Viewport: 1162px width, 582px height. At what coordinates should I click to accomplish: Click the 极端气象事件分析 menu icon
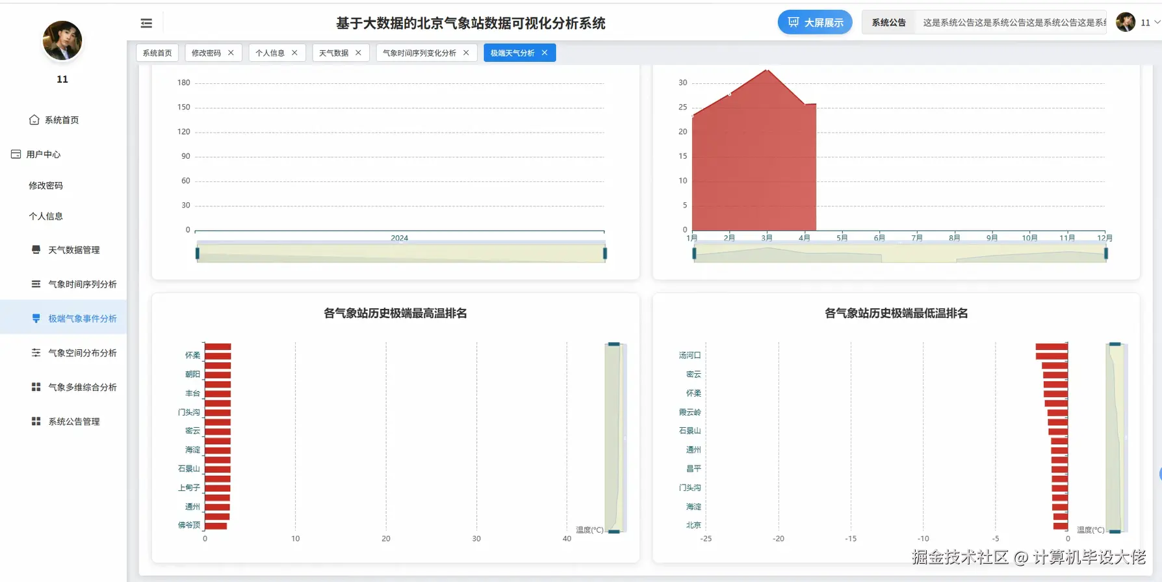click(x=36, y=319)
